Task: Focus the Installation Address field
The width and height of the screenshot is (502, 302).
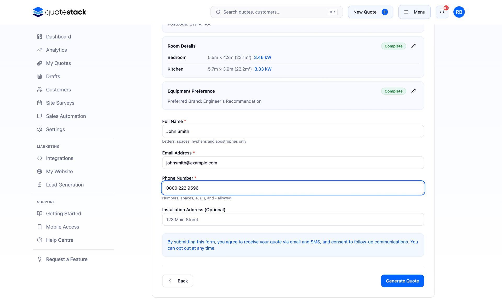Action: tap(293, 220)
